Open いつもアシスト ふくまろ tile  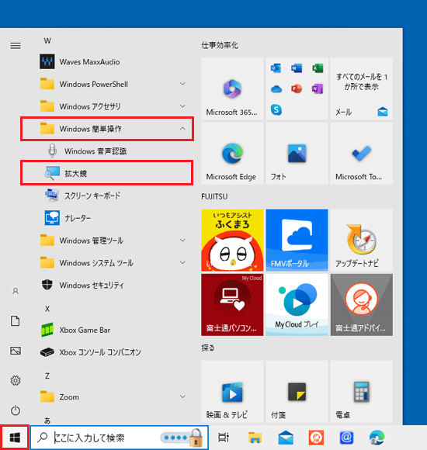point(232,241)
